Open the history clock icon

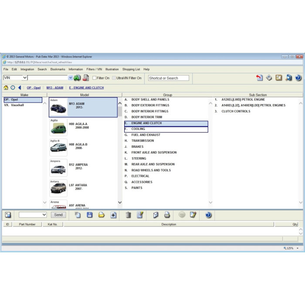pyautogui.click(x=13, y=88)
